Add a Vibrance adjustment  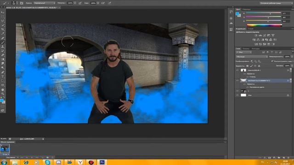273,35
